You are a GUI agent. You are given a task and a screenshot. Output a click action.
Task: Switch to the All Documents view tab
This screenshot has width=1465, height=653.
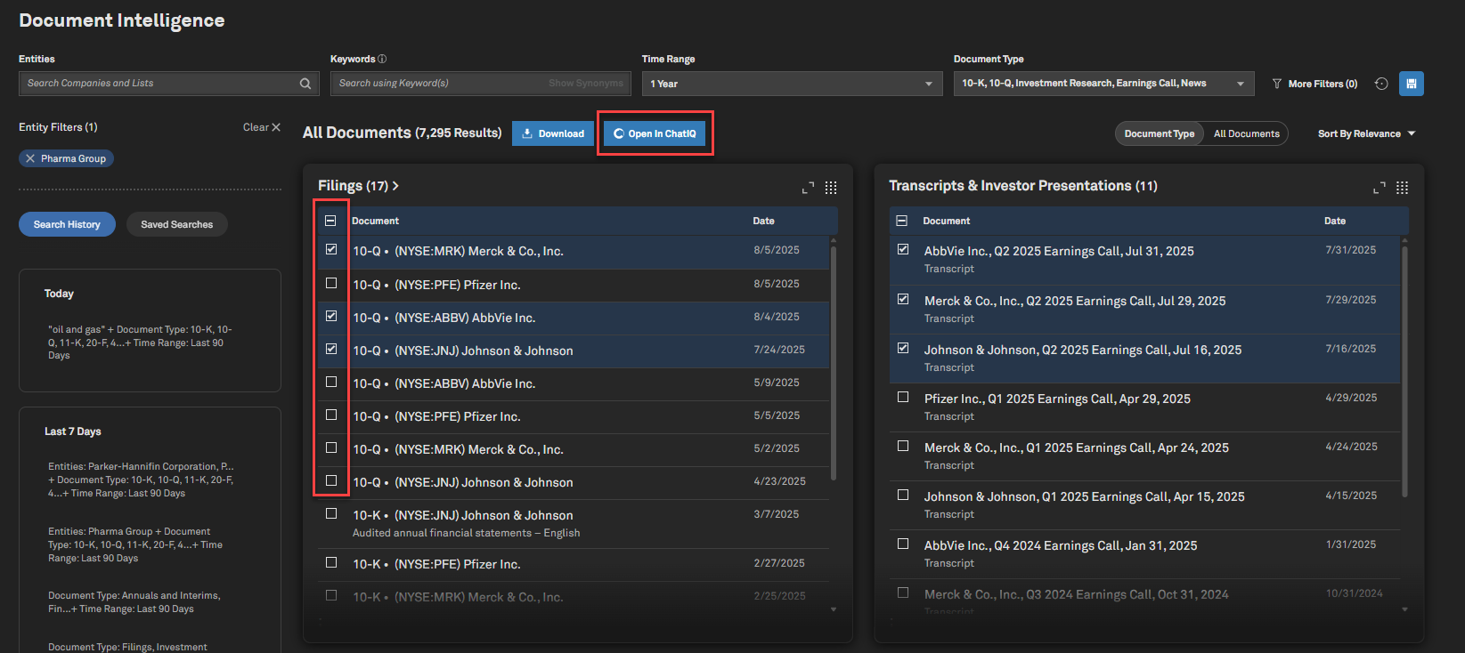1246,133
